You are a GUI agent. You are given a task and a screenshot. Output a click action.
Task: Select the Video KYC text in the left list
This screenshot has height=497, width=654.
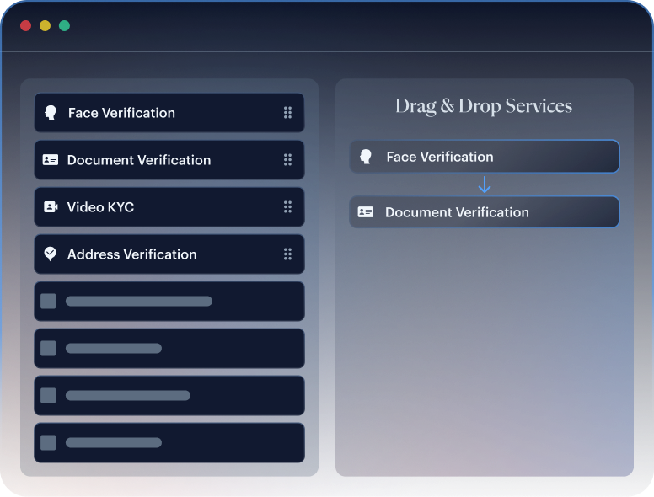pos(100,207)
